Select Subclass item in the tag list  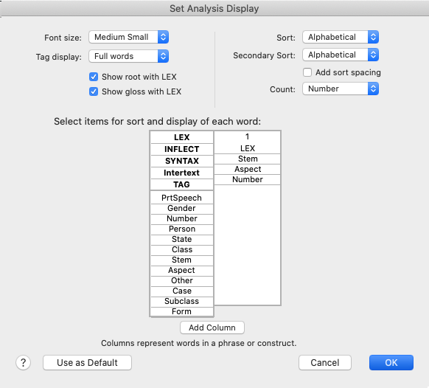[x=181, y=301]
